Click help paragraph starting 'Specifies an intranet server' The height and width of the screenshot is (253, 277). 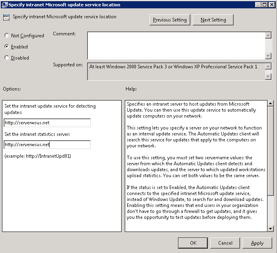(191, 110)
